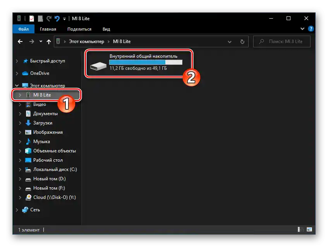This screenshot has width=328, height=247.
Task: Refresh the current folder view
Action: click(242, 42)
